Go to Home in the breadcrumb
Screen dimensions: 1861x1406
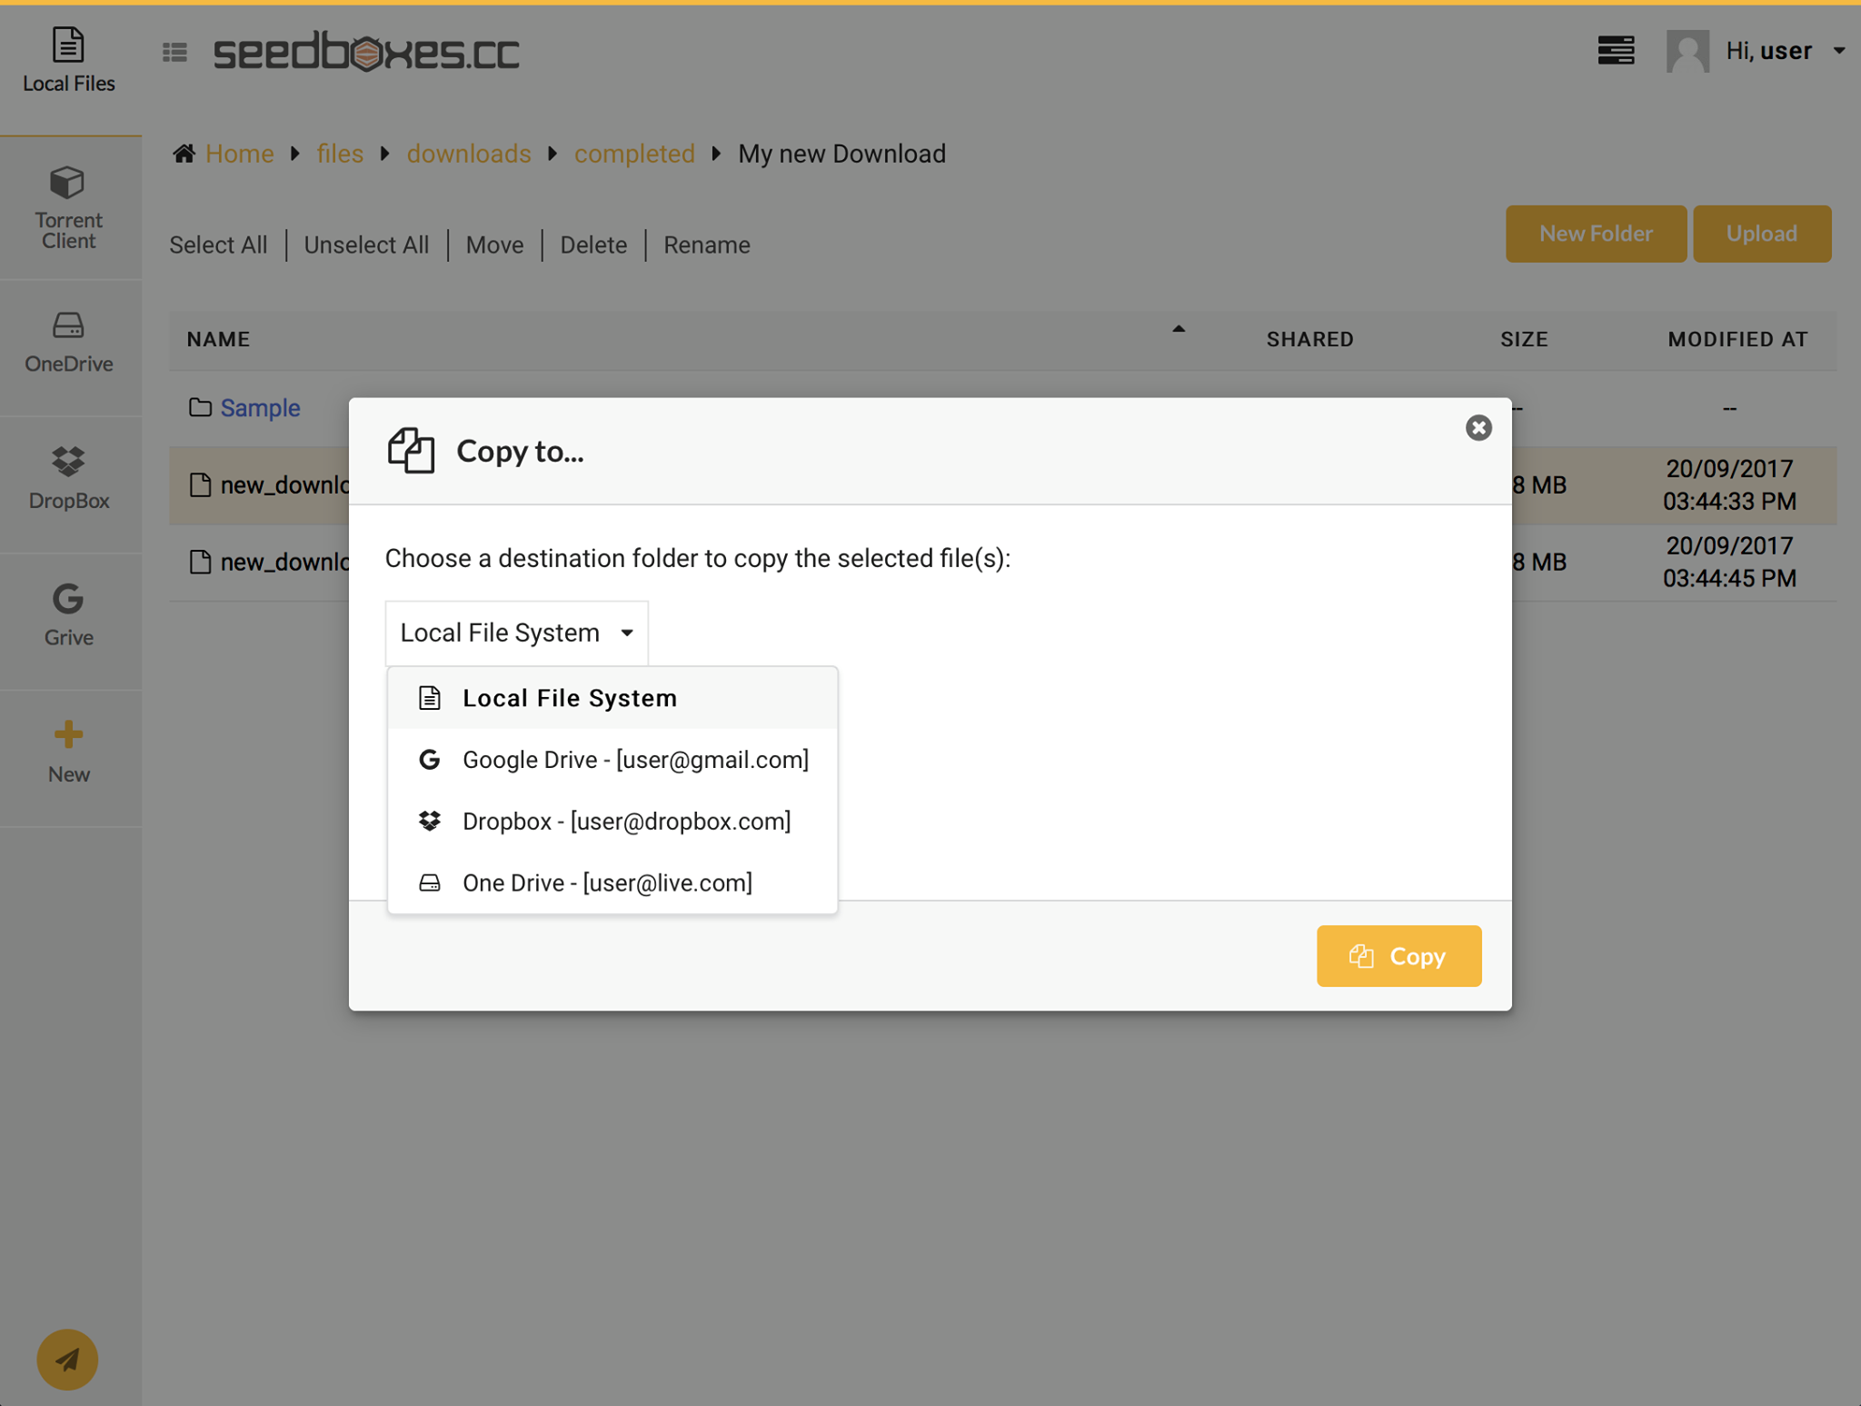pos(239,154)
